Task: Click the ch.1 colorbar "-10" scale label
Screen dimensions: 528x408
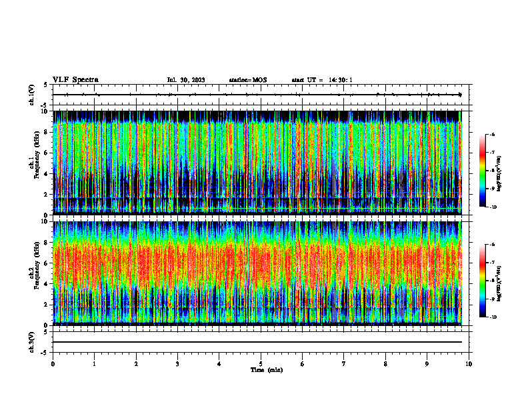Action: pos(493,207)
